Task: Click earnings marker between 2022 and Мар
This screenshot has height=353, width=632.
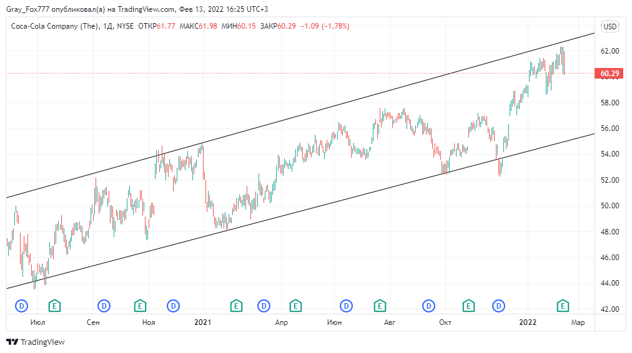Action: point(563,306)
